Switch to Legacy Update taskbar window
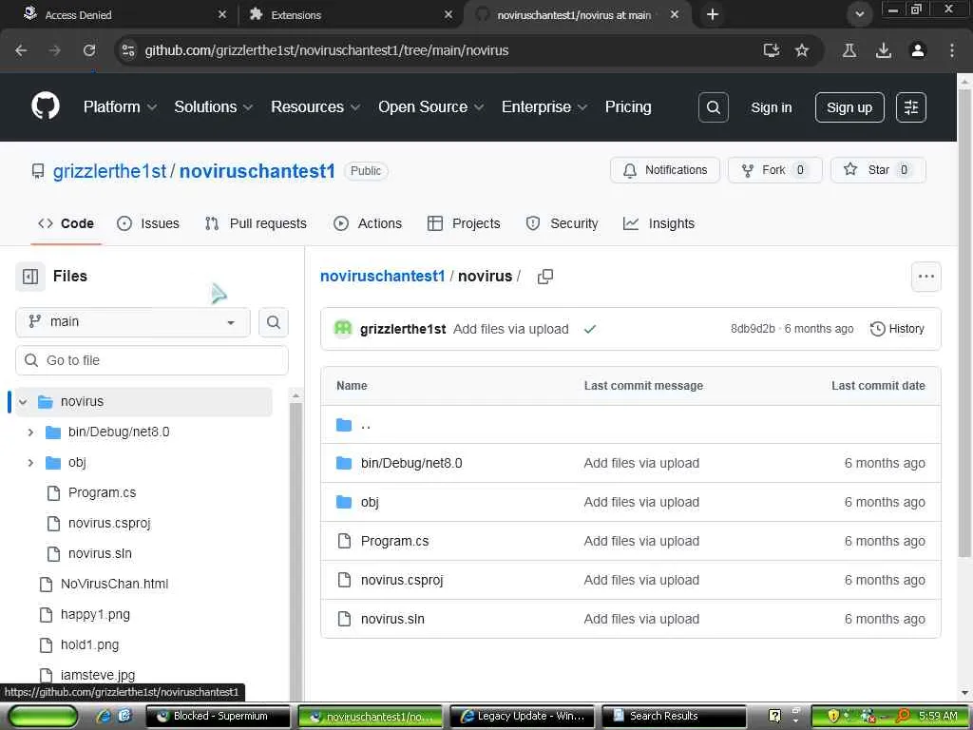The height and width of the screenshot is (730, 973). (x=523, y=717)
